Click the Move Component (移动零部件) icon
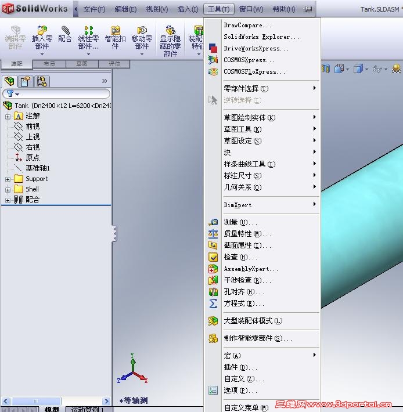 [x=142, y=30]
